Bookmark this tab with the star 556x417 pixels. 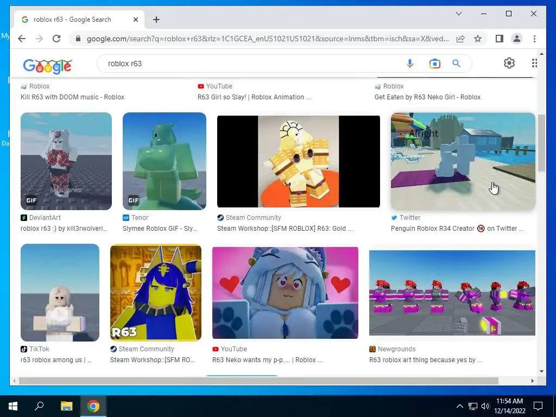pos(478,39)
